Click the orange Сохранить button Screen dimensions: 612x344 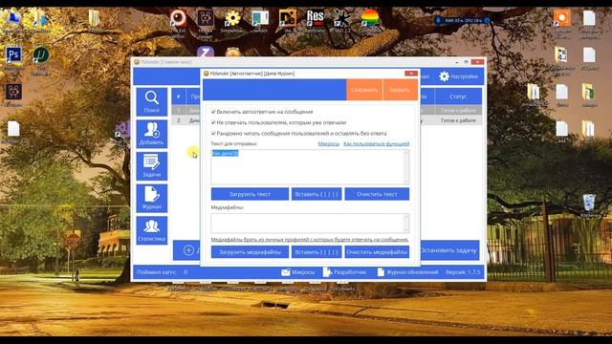point(364,90)
